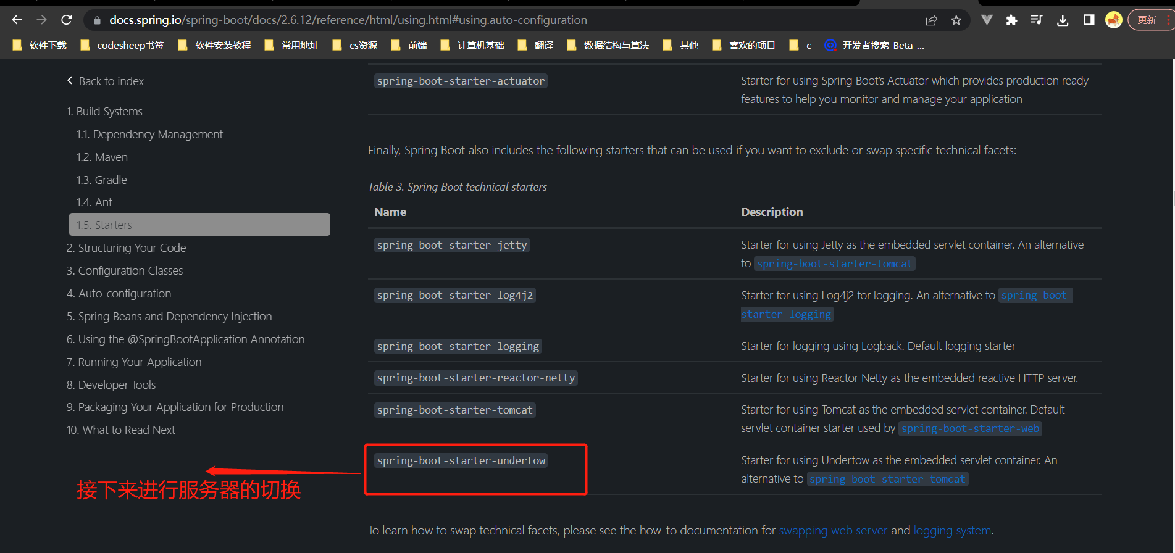Toggle the side panel icon
The image size is (1175, 553).
click(1089, 20)
